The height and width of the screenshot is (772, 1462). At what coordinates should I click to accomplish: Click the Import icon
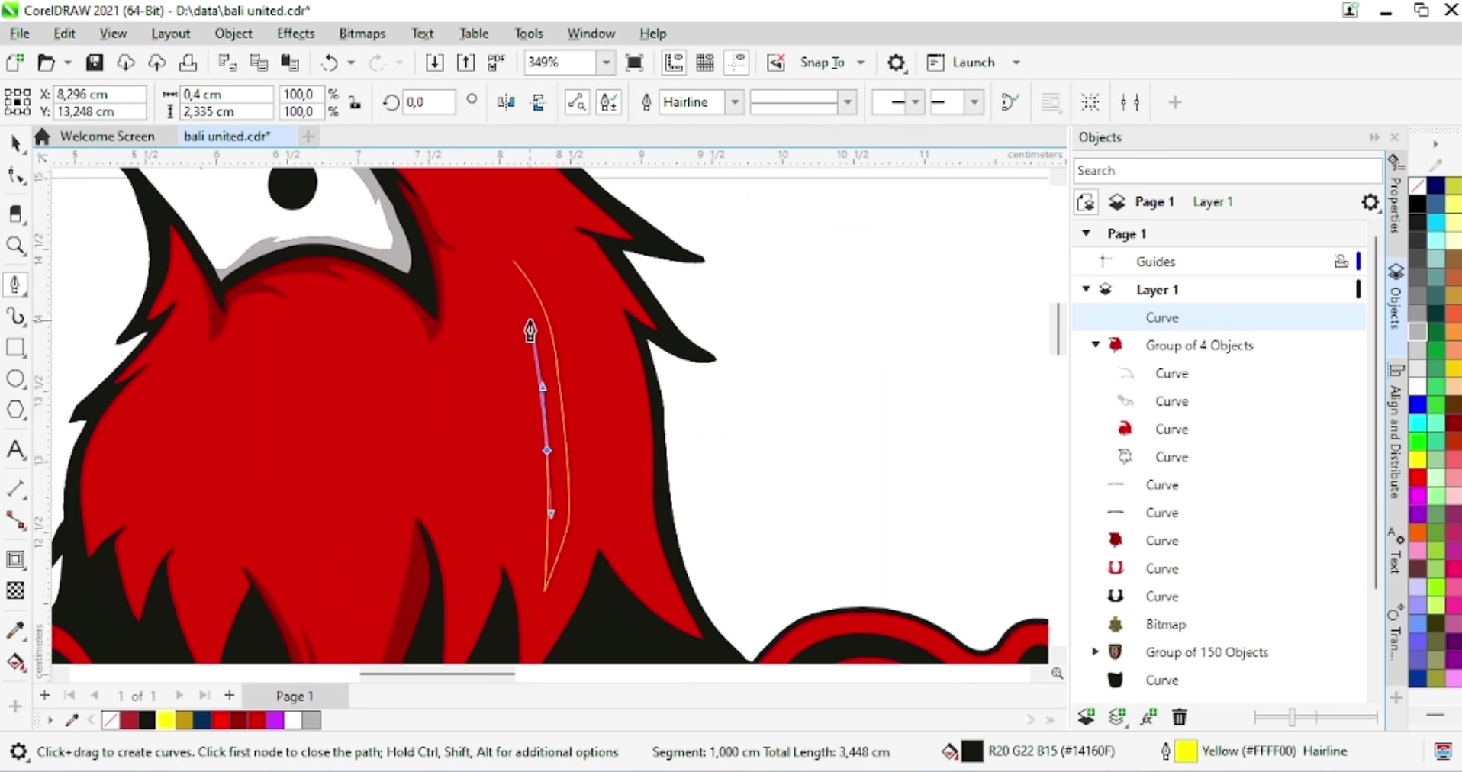click(x=434, y=63)
